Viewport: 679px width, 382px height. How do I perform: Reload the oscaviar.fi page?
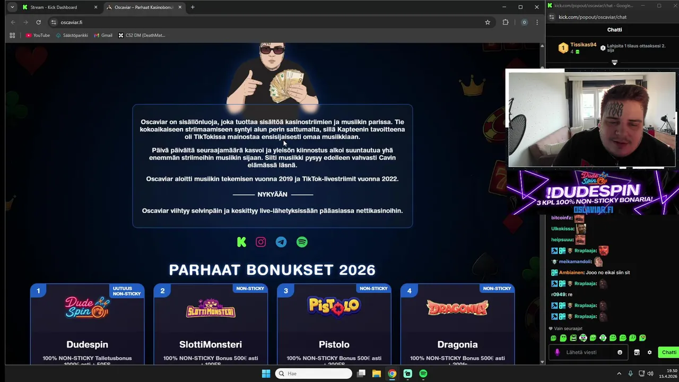coord(38,22)
